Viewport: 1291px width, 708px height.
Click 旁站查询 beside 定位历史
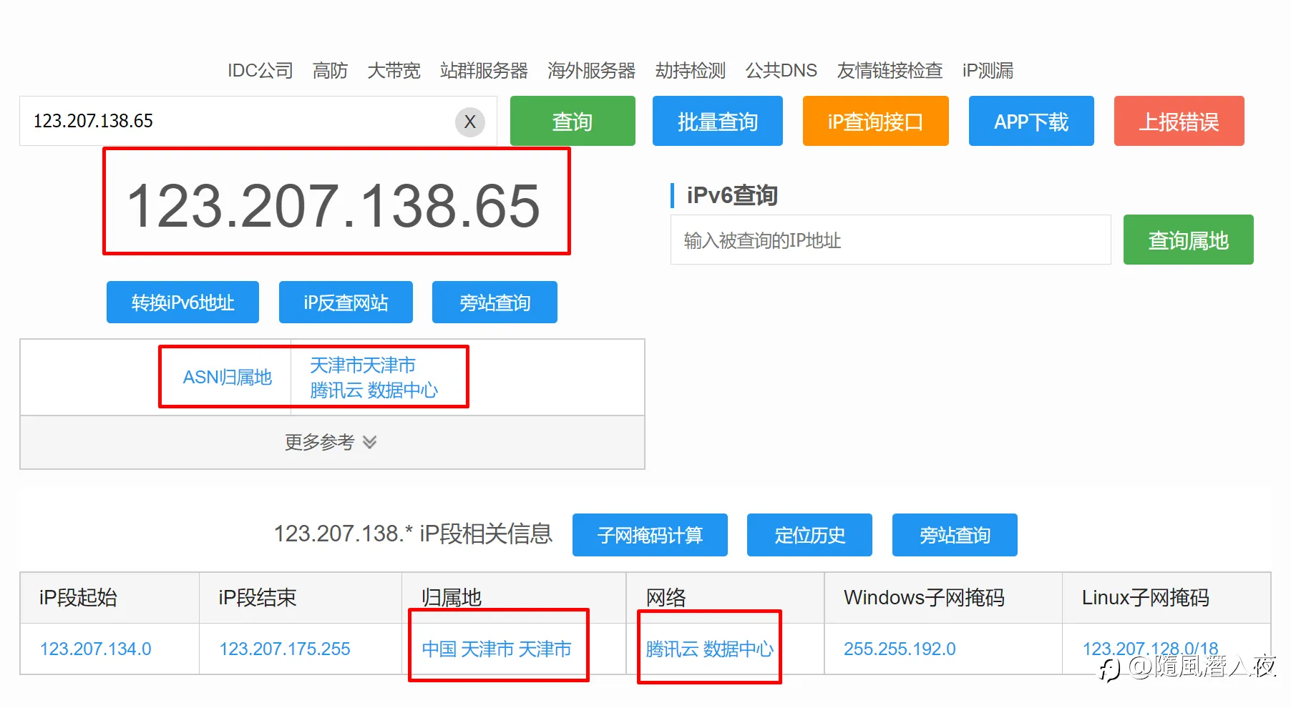coord(955,535)
